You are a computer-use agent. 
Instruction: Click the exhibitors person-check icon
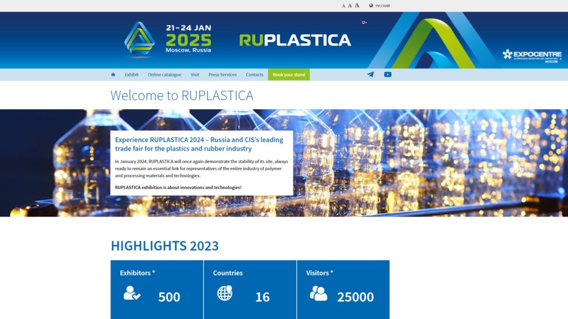[132, 293]
